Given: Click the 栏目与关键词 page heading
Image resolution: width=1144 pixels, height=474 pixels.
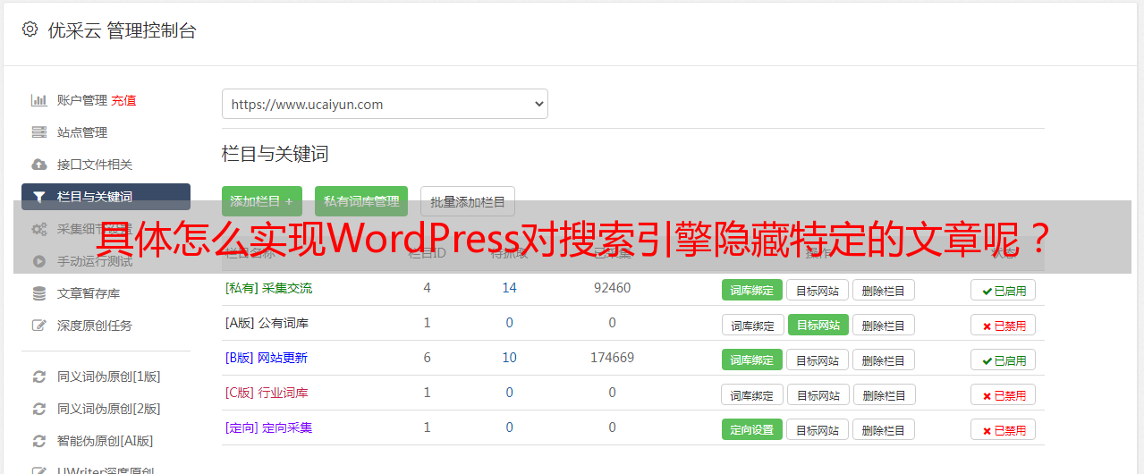Looking at the screenshot, I should tap(275, 154).
